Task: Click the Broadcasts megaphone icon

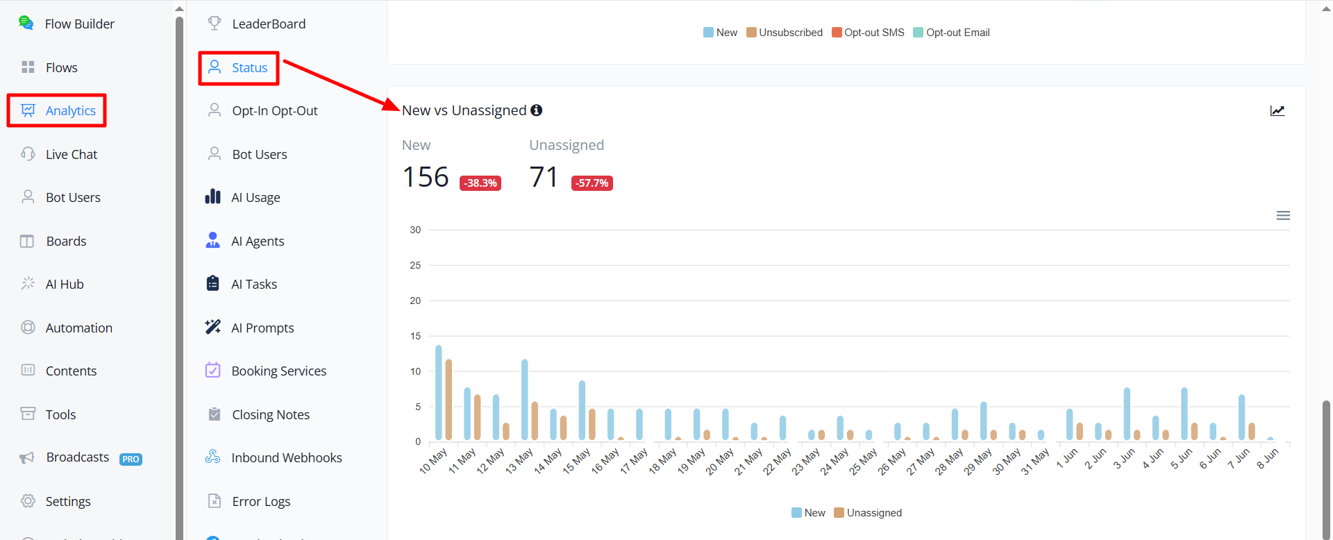Action: click(x=27, y=457)
